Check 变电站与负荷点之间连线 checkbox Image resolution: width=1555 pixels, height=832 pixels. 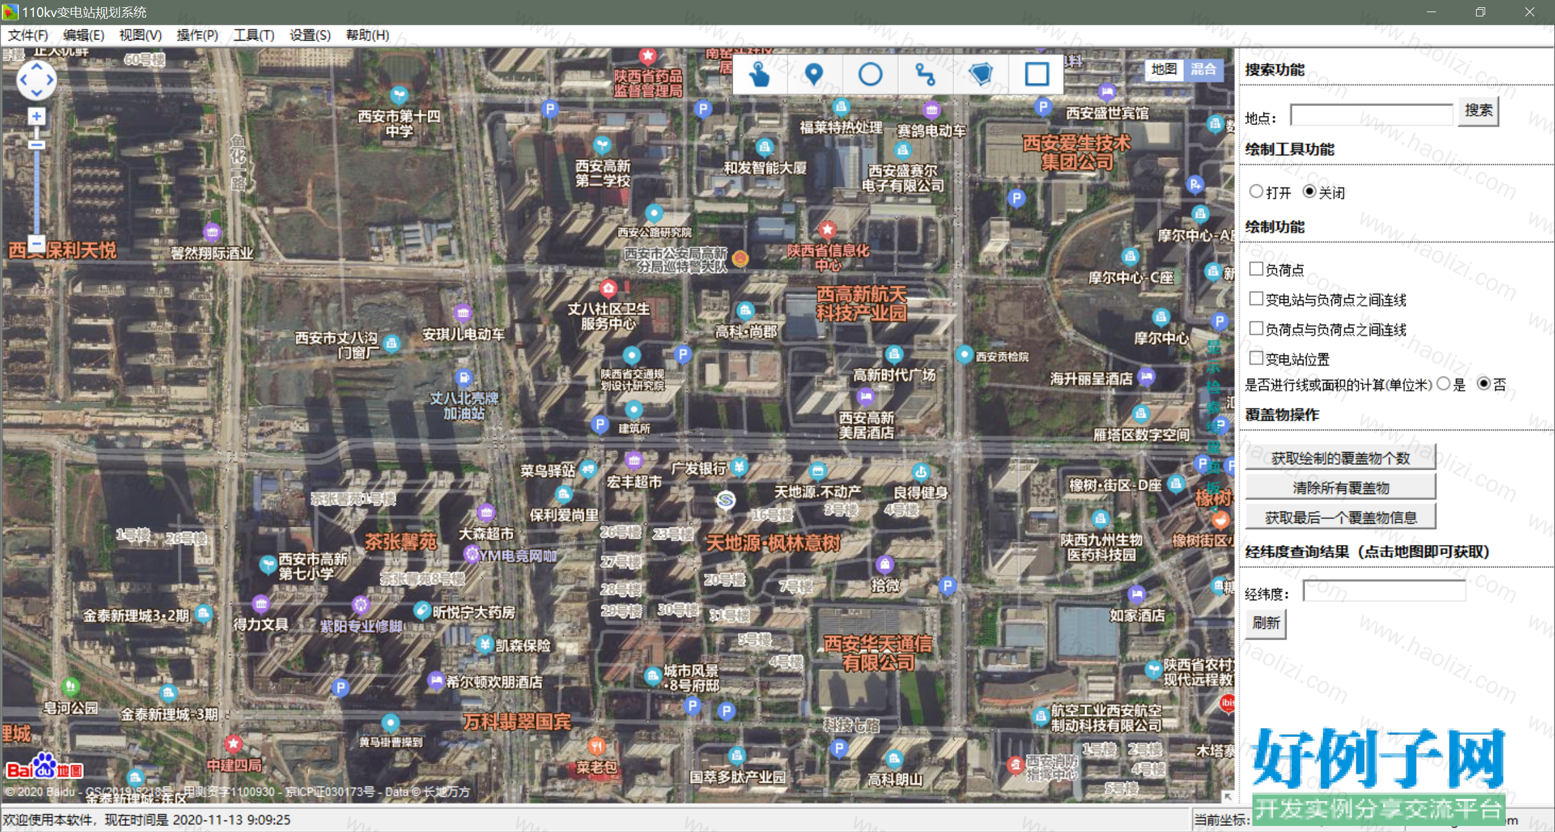coord(1256,299)
